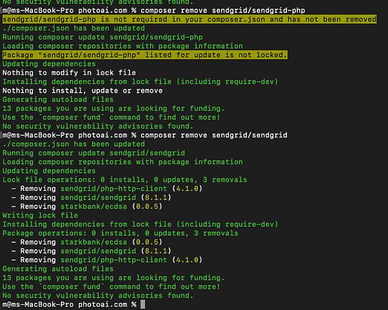Click the last '13 packages you are using' line

click(114, 278)
